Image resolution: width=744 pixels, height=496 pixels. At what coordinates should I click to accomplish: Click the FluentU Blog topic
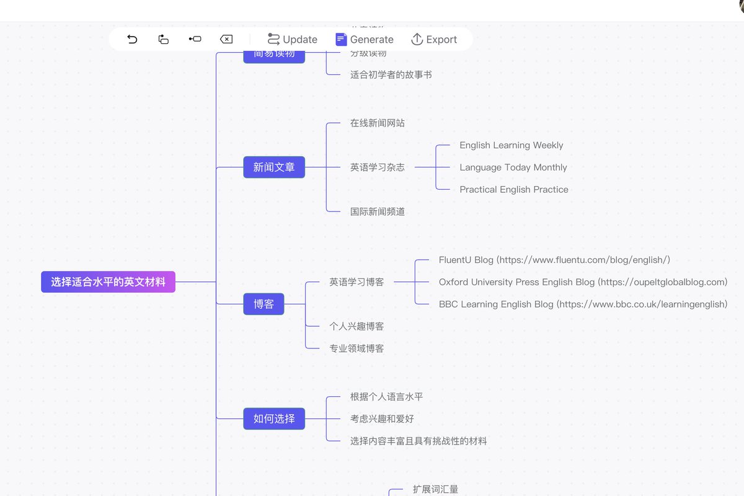click(x=554, y=260)
